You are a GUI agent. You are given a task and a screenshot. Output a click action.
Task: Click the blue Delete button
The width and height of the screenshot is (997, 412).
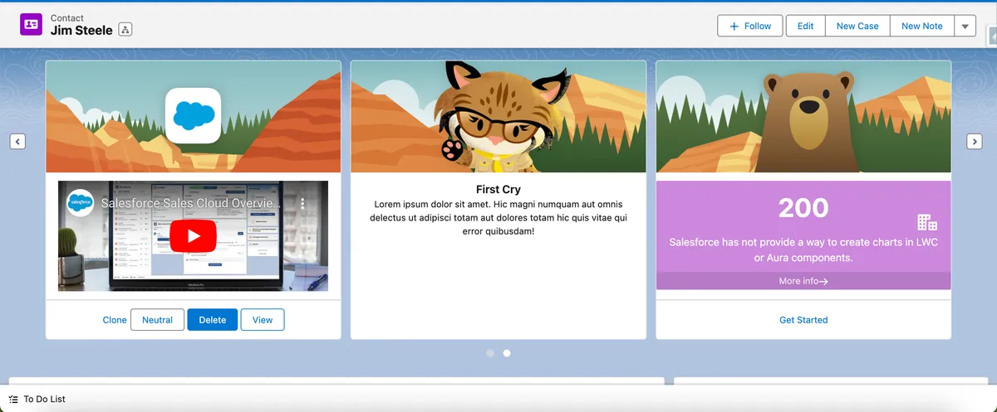click(x=213, y=320)
